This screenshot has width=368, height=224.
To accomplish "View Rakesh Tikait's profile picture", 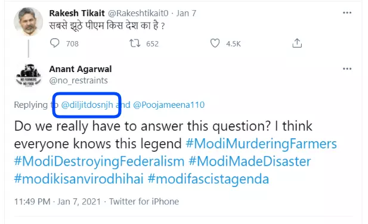I will pyautogui.click(x=28, y=21).
